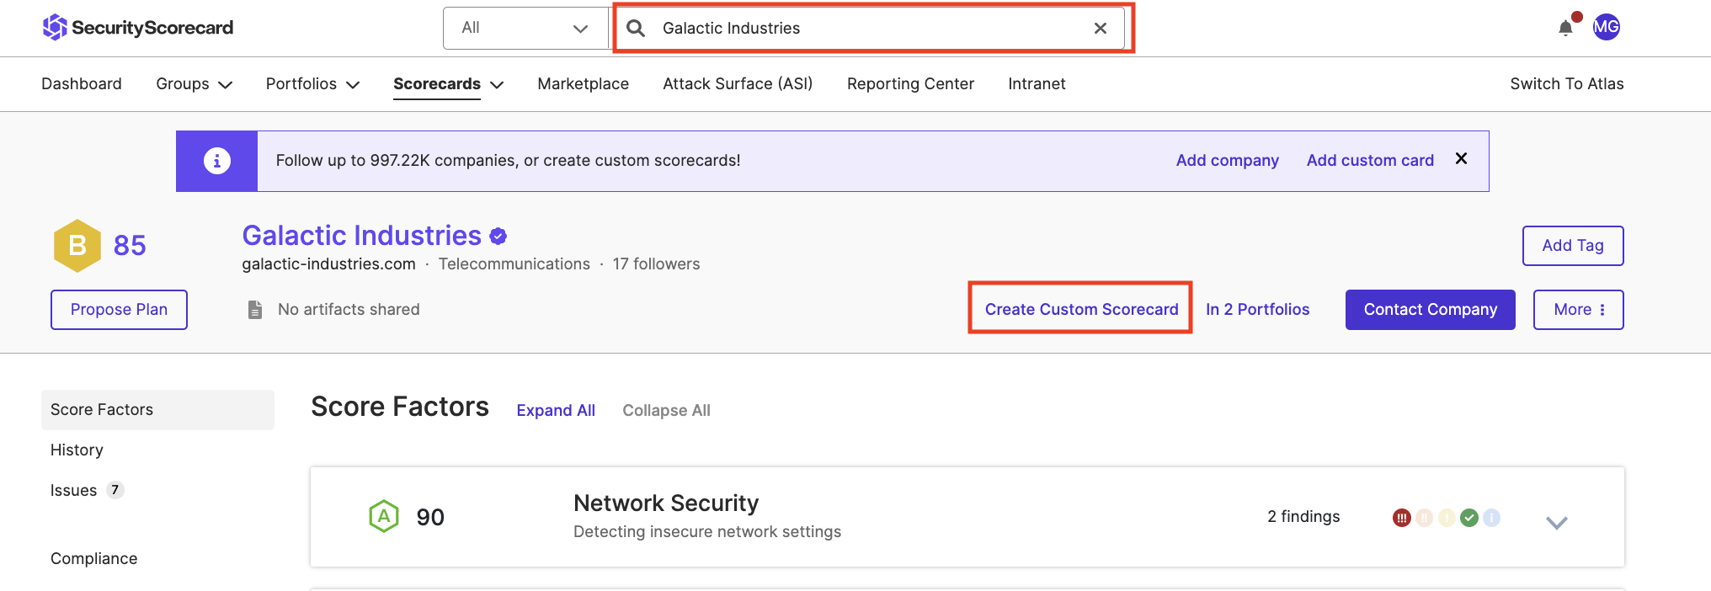Open In 2 Portfolios link
Viewport: 1711px width, 591px height.
(x=1257, y=309)
